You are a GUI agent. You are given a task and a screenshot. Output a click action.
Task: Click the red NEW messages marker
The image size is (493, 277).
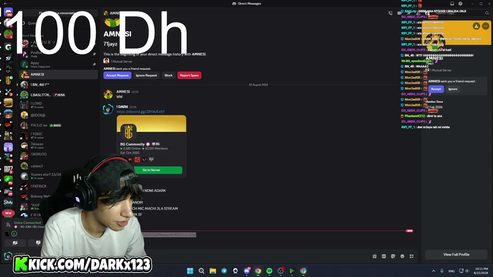tap(409, 231)
